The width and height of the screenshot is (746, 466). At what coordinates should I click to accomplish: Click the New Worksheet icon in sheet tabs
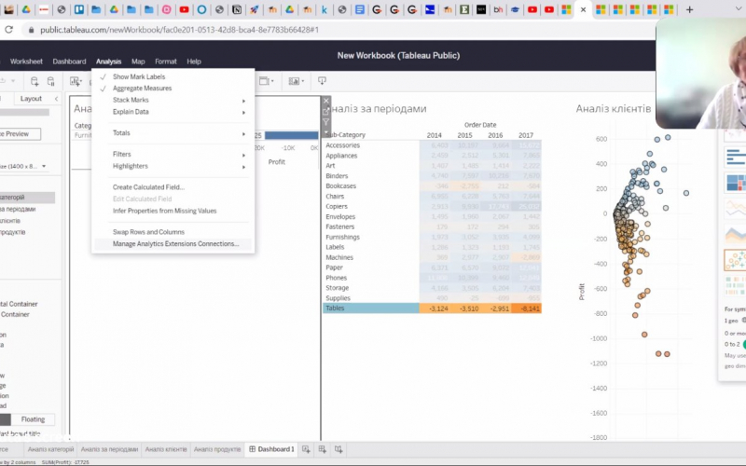[x=306, y=449]
